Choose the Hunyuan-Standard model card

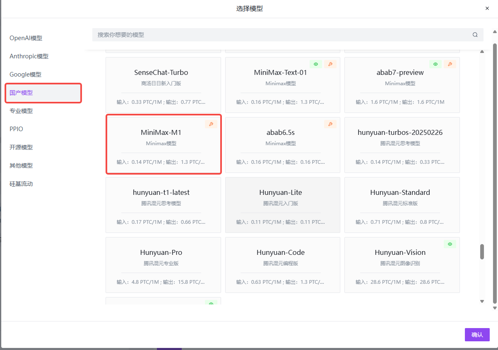point(402,205)
